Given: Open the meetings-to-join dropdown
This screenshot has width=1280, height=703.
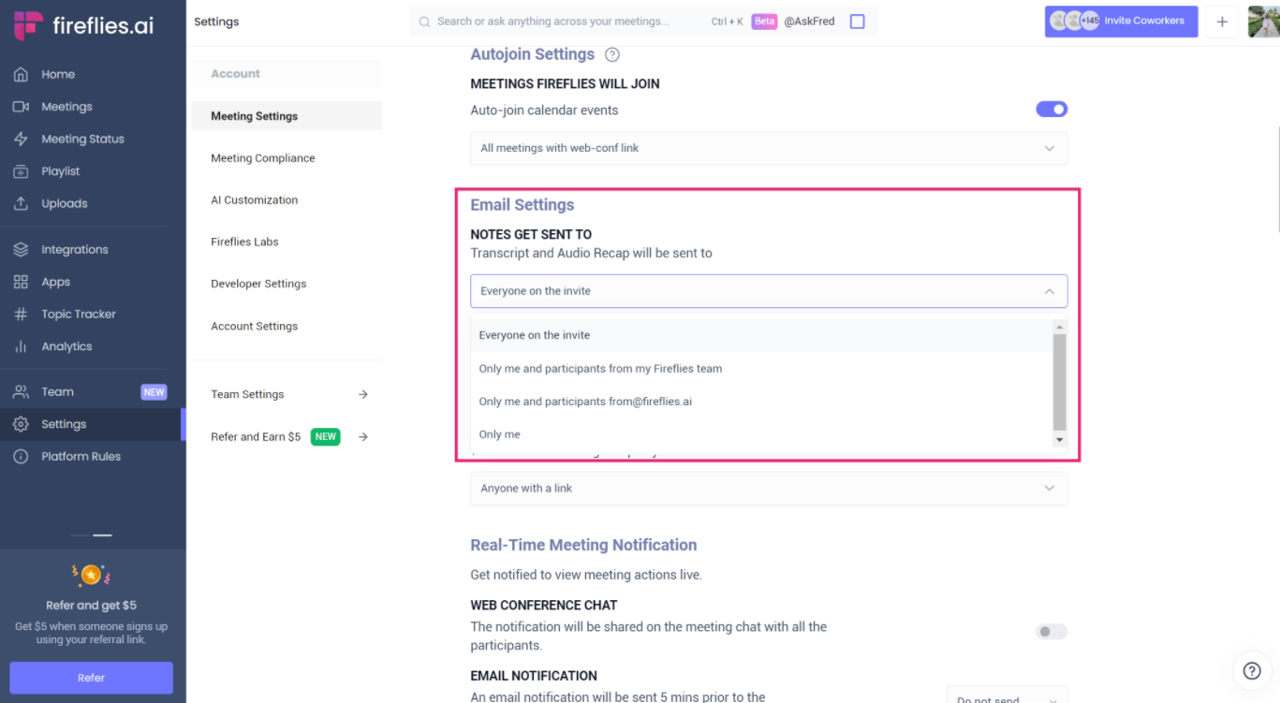Looking at the screenshot, I should click(x=768, y=148).
